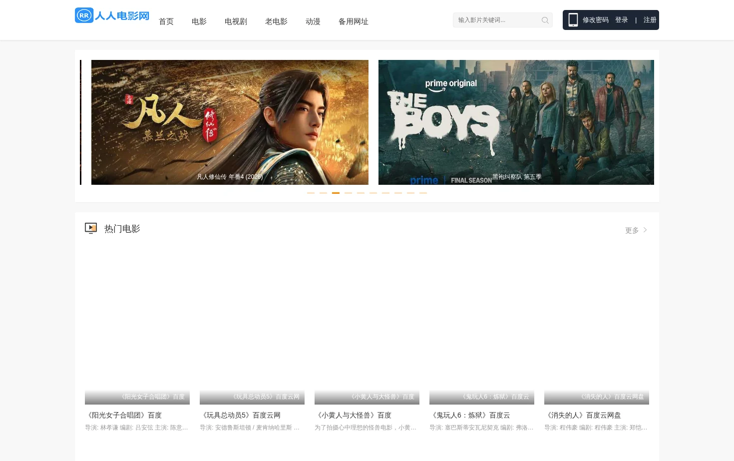Click the caption 凡人修仙传 年番4 (2026)
The image size is (734, 461).
pos(230,177)
